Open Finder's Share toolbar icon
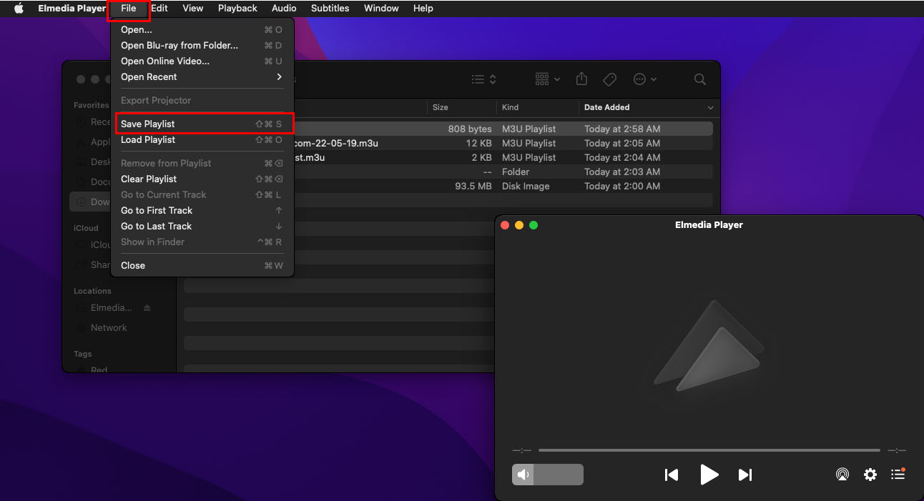Screen dimensions: 924x501 point(581,79)
